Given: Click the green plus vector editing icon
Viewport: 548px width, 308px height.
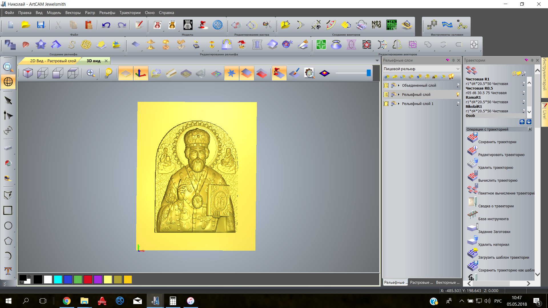Looking at the screenshot, I should [321, 44].
